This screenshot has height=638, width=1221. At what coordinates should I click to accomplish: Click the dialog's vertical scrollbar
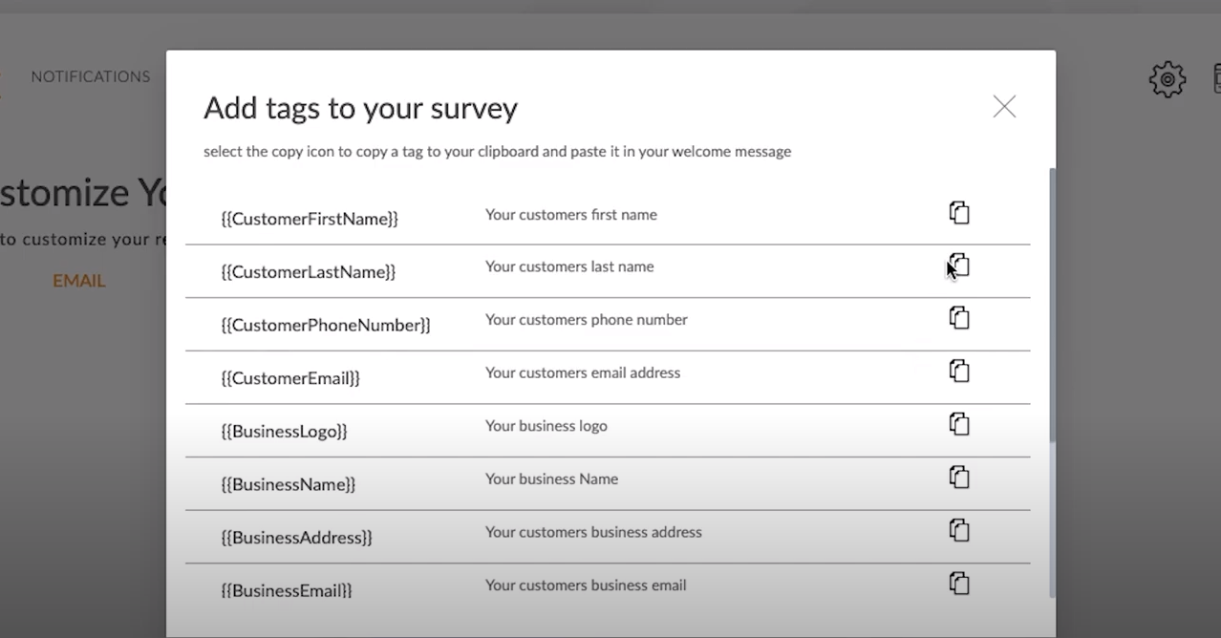point(1053,306)
